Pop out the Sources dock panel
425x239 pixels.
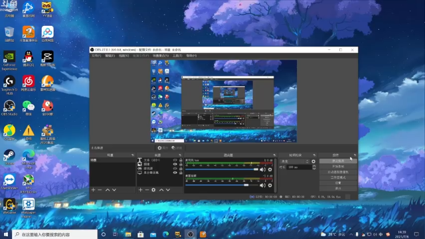tap(180, 155)
